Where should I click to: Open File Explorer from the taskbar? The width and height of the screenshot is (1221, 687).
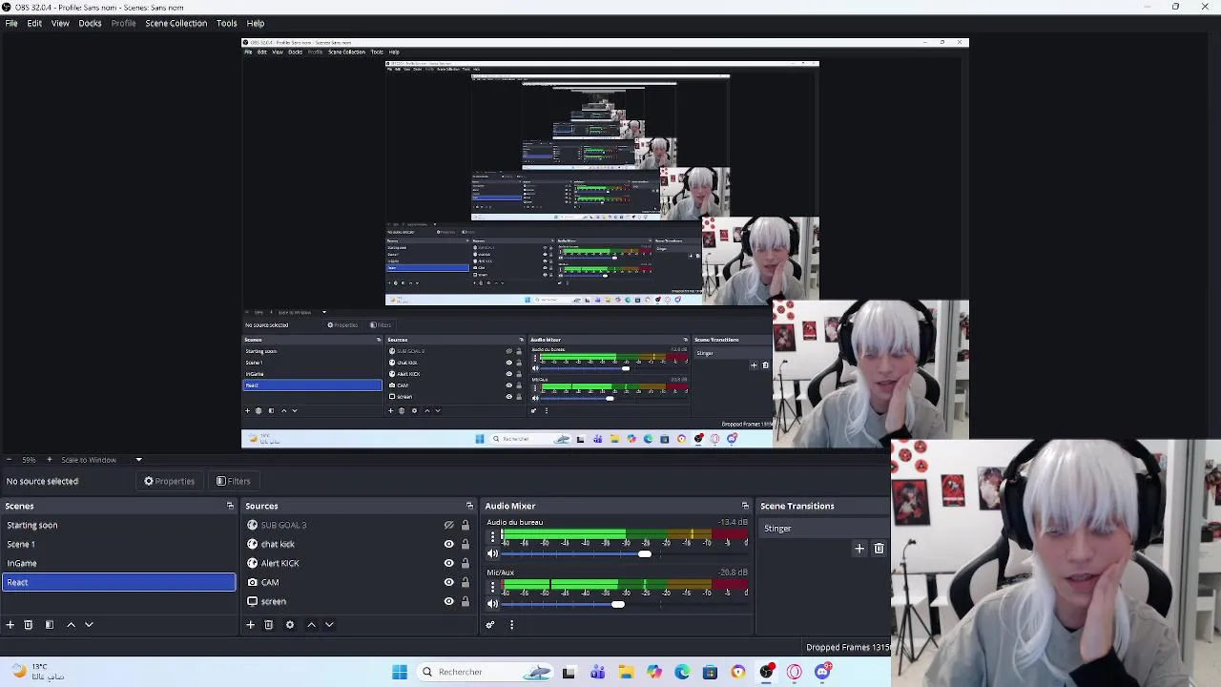626,672
